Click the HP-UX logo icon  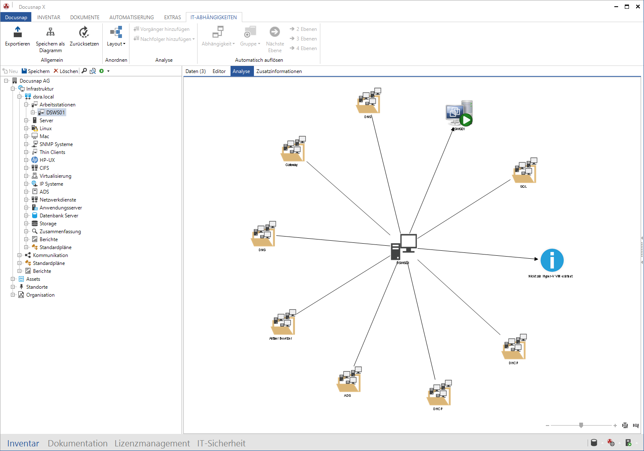pyautogui.click(x=35, y=160)
